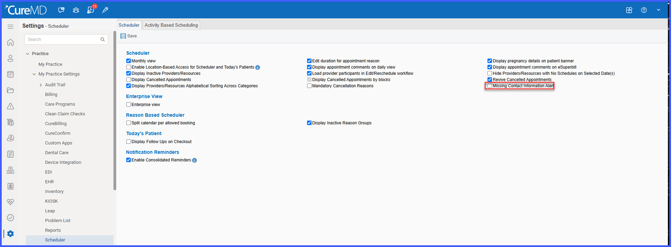Viewport: 671px width, 247px height.
Task: Open info icon beside Location-Based Access
Action: tap(258, 68)
